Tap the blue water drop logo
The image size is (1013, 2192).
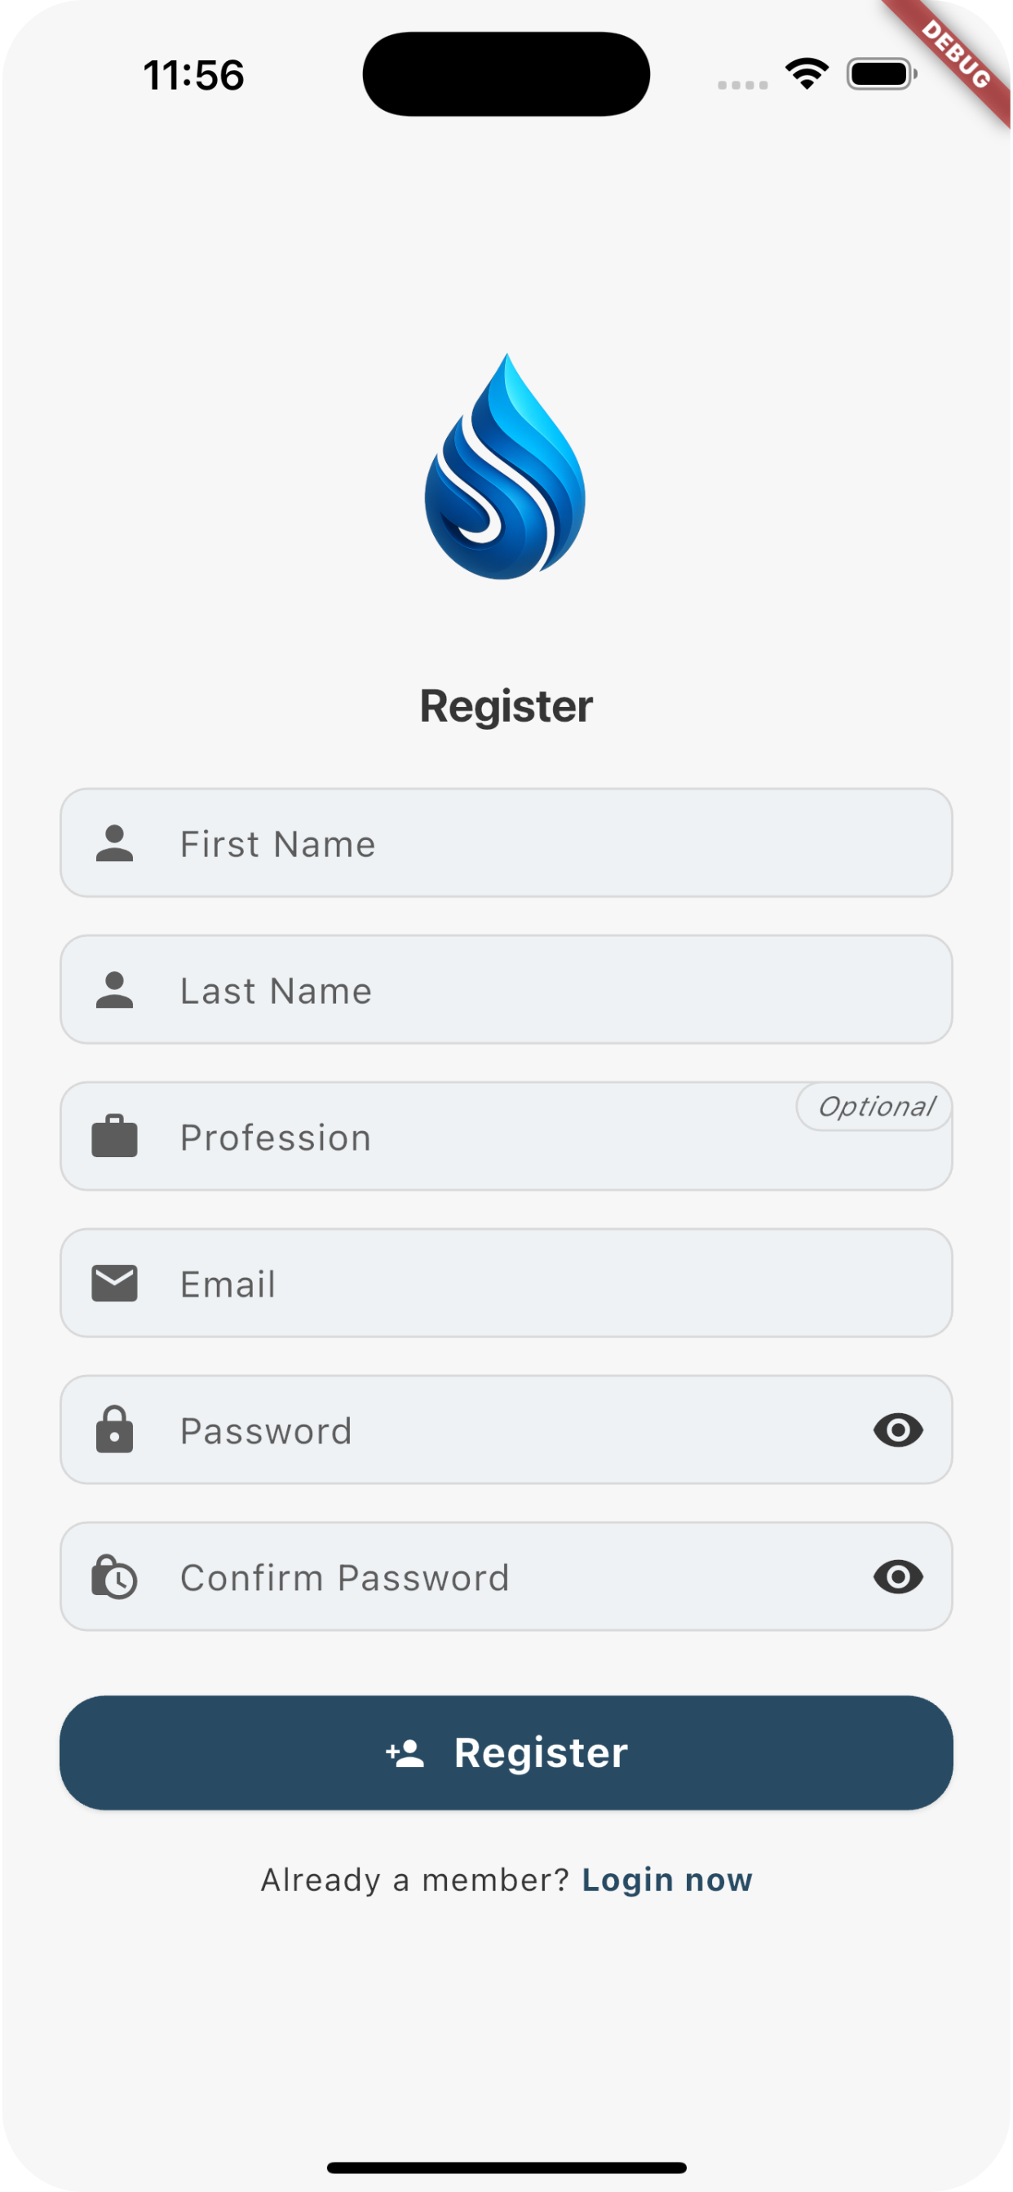click(x=506, y=467)
